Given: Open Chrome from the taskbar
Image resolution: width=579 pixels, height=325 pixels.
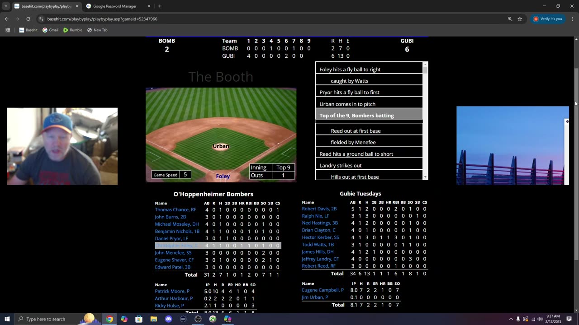Looking at the screenshot, I should (x=109, y=319).
